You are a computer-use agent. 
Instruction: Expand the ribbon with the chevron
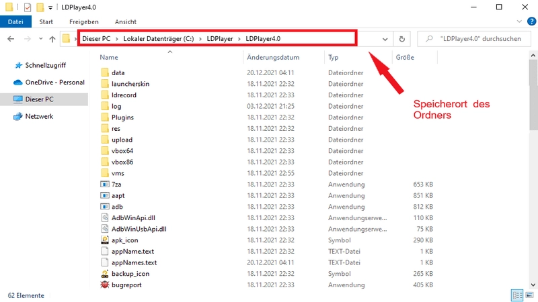click(519, 21)
